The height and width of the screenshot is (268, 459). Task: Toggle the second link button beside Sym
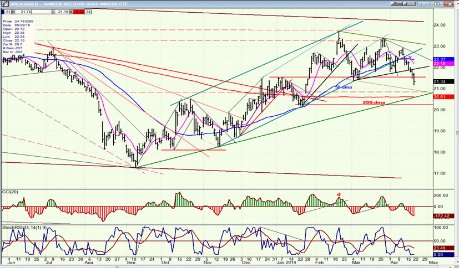pos(410,4)
